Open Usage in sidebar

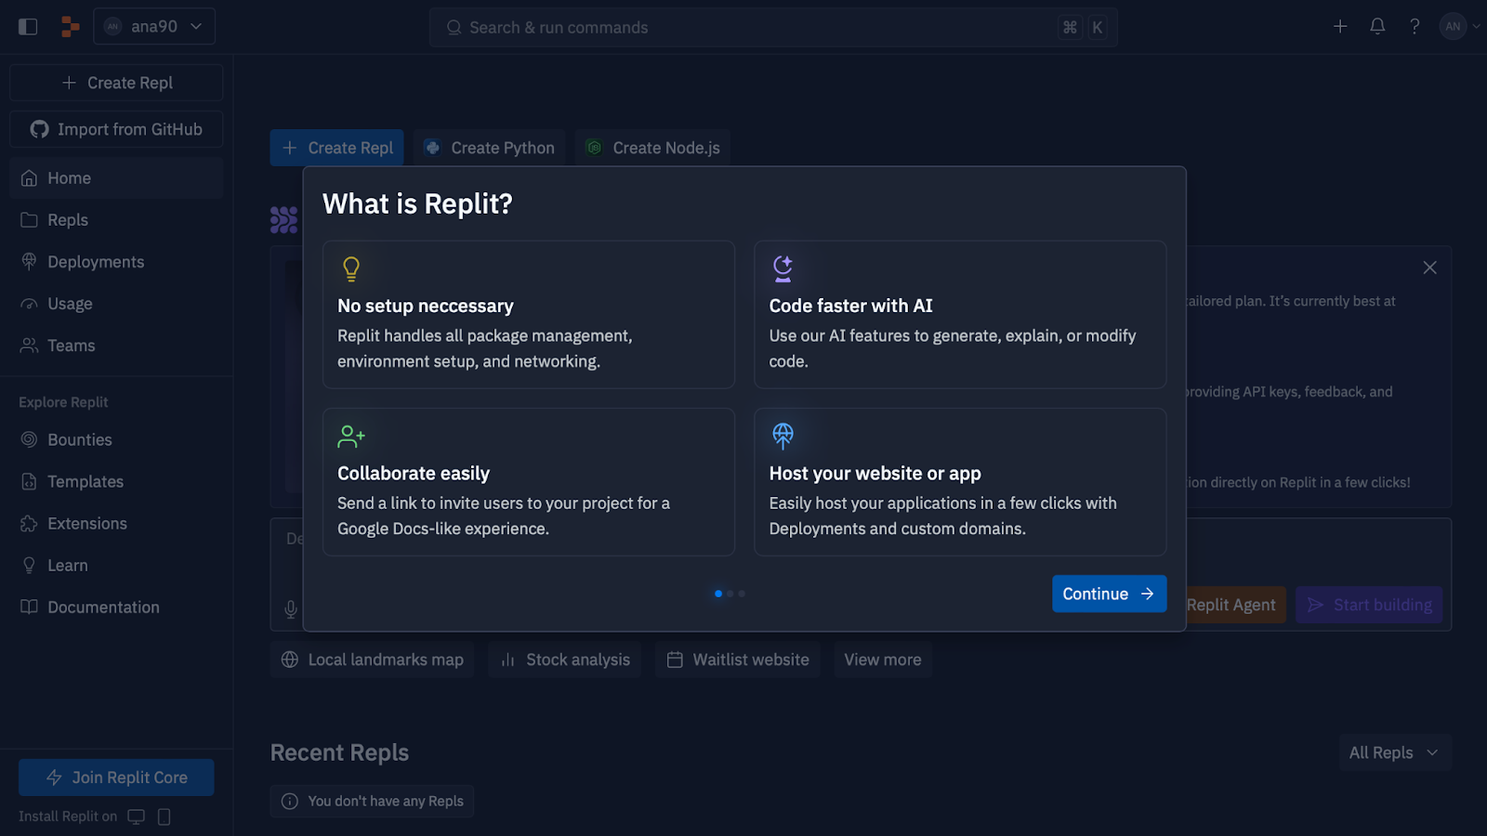coord(116,304)
